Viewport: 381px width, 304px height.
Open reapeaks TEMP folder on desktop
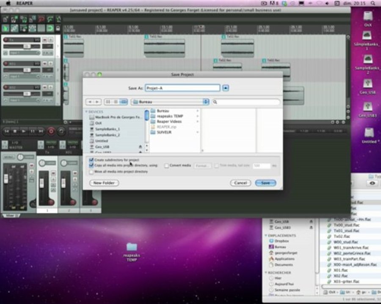click(132, 252)
